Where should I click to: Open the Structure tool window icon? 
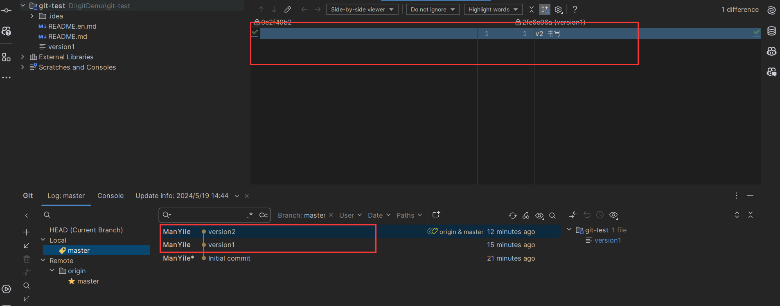(x=7, y=57)
